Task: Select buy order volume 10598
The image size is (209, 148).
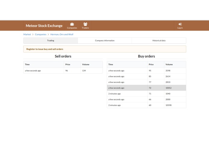Action: [x=175, y=105]
